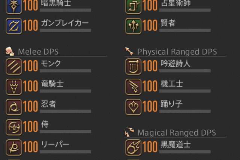
Task: Select the Dragoon (竜騎士) job icon
Action: coord(14,87)
